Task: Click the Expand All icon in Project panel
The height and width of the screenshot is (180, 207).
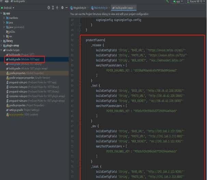Action: (x=53, y=8)
